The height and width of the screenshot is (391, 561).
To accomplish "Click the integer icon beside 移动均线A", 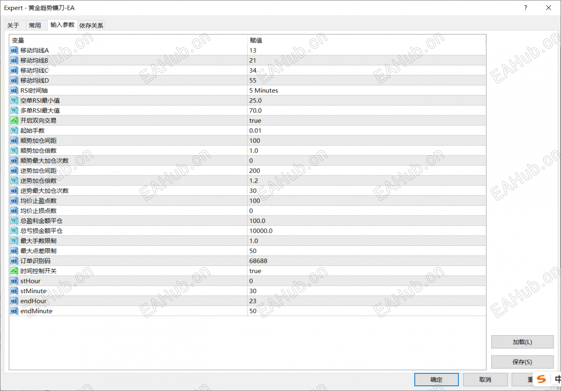I will coord(15,50).
